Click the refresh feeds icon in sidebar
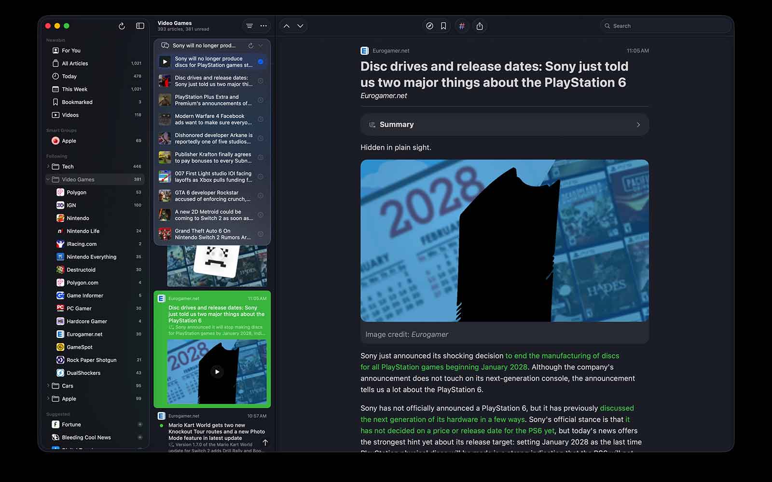The height and width of the screenshot is (482, 772). 122,26
